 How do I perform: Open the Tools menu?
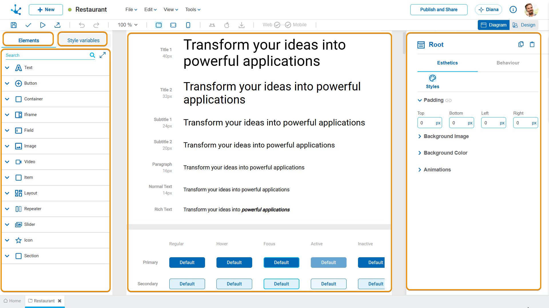coord(193,10)
